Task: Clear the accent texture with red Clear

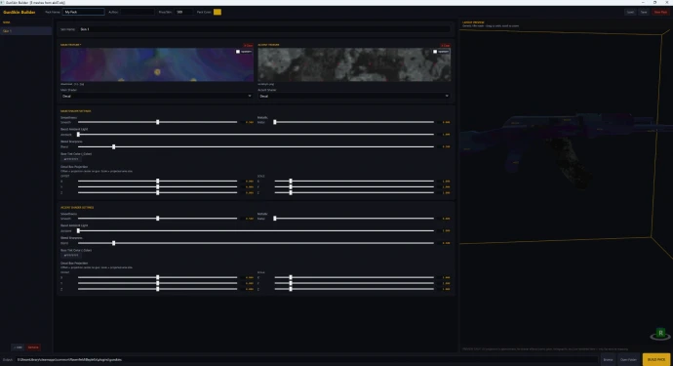Action: click(445, 45)
